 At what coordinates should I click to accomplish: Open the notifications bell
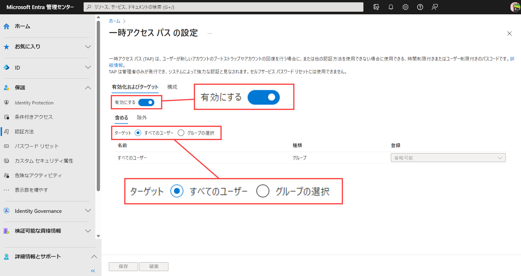(391, 7)
